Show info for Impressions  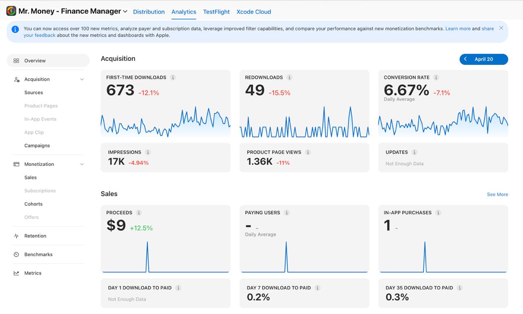148,152
